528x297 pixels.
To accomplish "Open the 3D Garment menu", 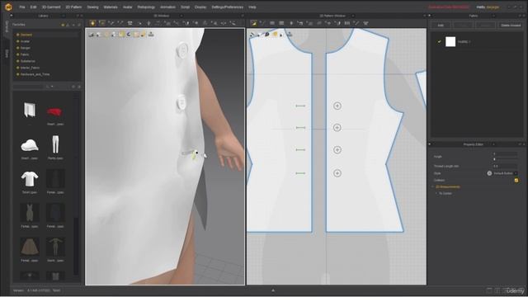I will 51,7.
